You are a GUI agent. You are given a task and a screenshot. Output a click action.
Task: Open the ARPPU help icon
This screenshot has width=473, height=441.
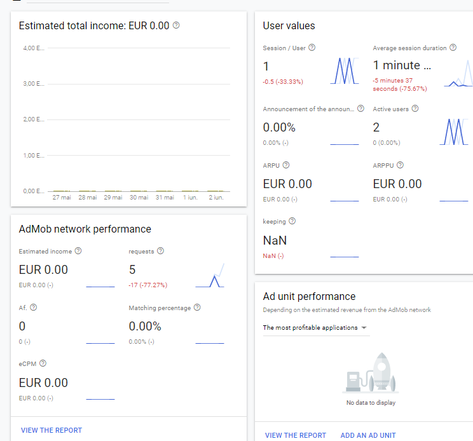click(x=400, y=165)
